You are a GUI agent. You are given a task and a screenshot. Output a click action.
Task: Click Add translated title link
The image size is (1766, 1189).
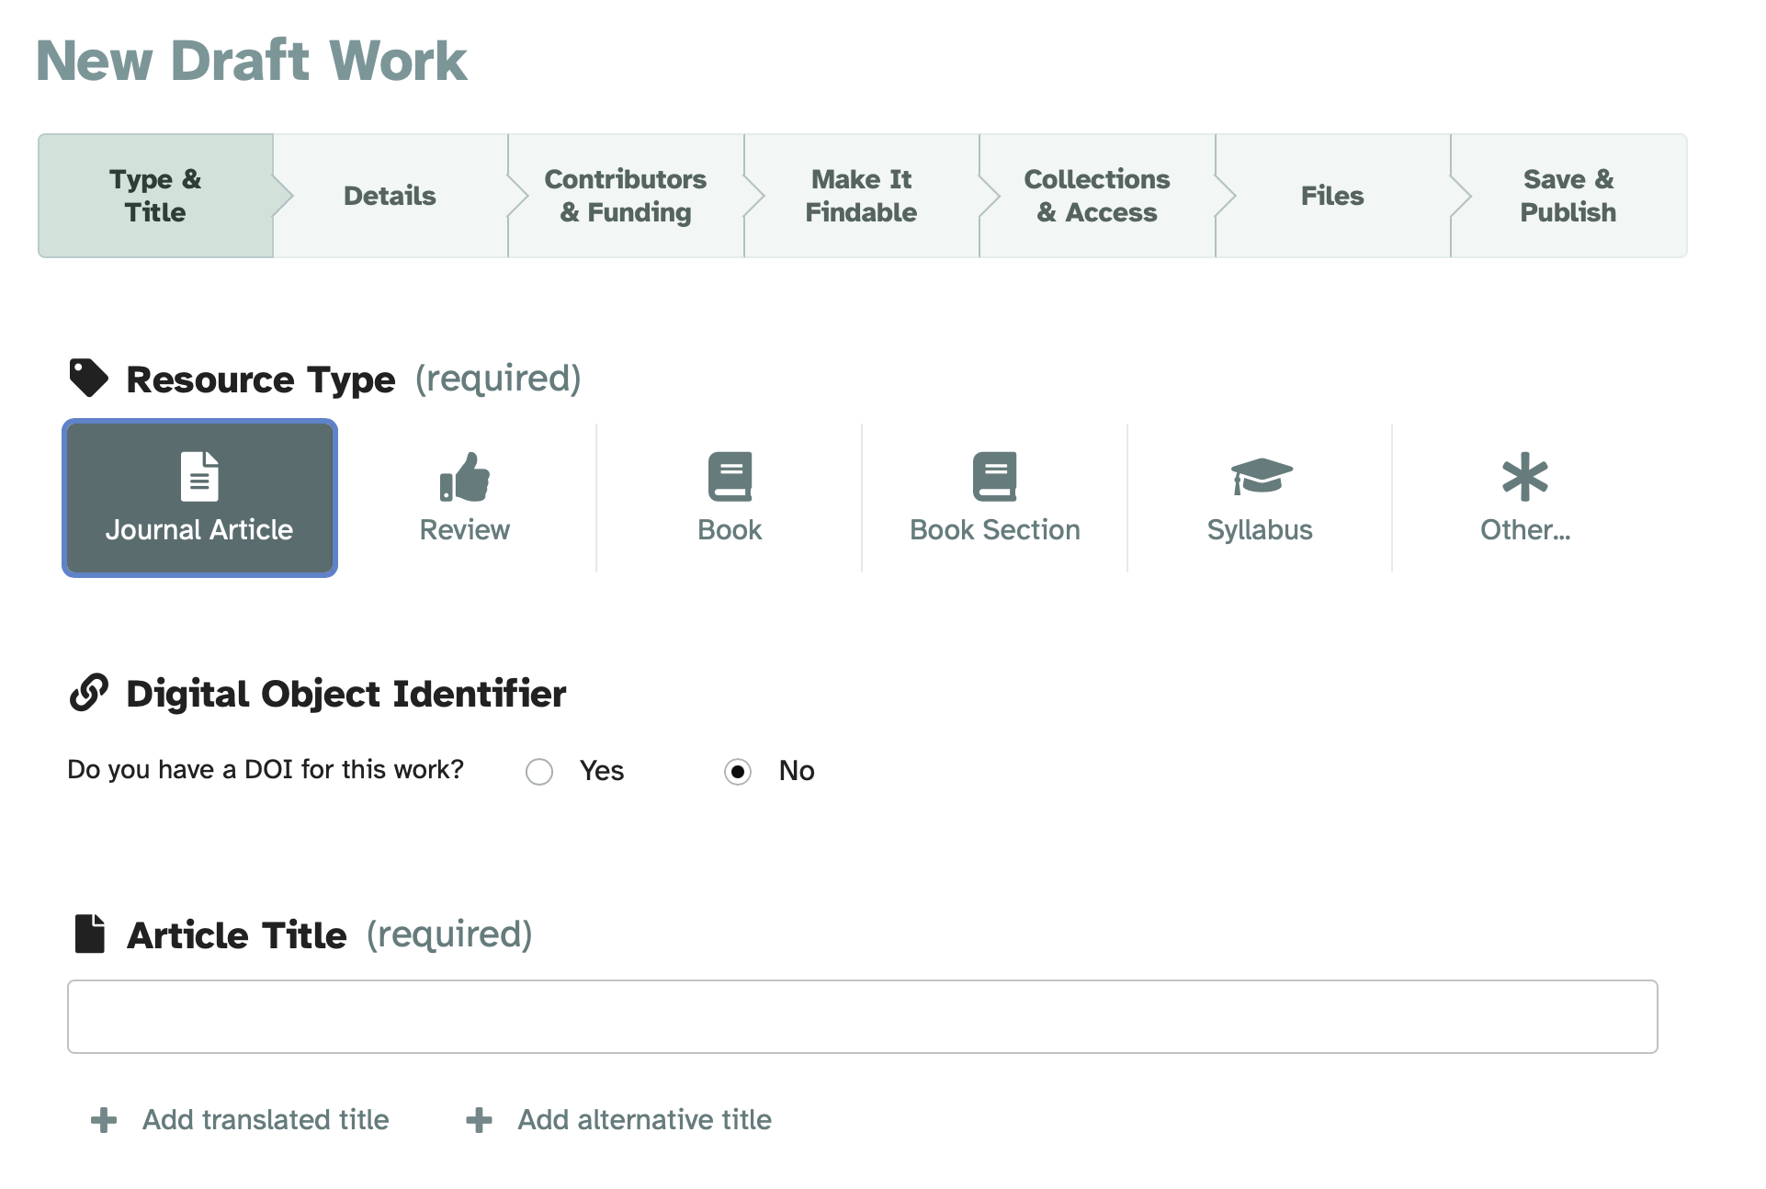266,1120
